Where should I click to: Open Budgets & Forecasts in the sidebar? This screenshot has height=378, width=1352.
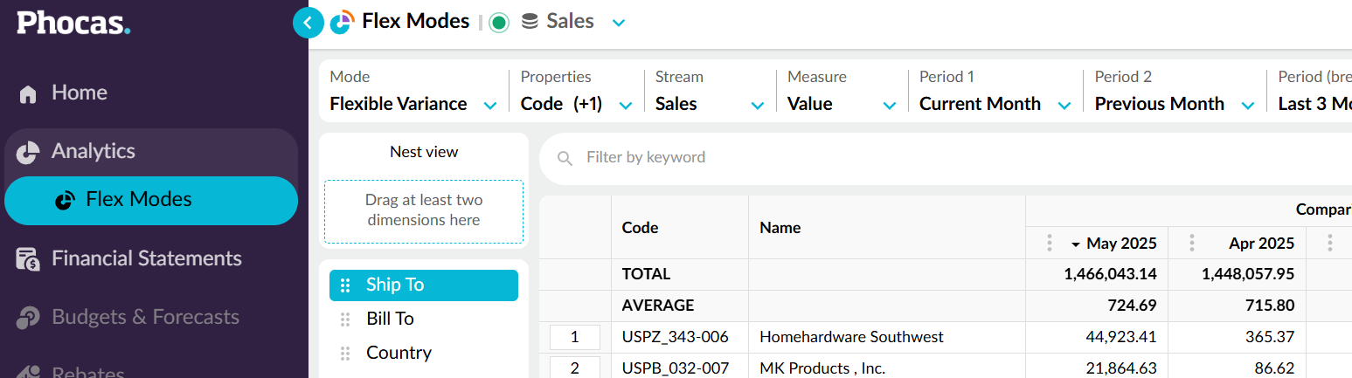pyautogui.click(x=145, y=317)
